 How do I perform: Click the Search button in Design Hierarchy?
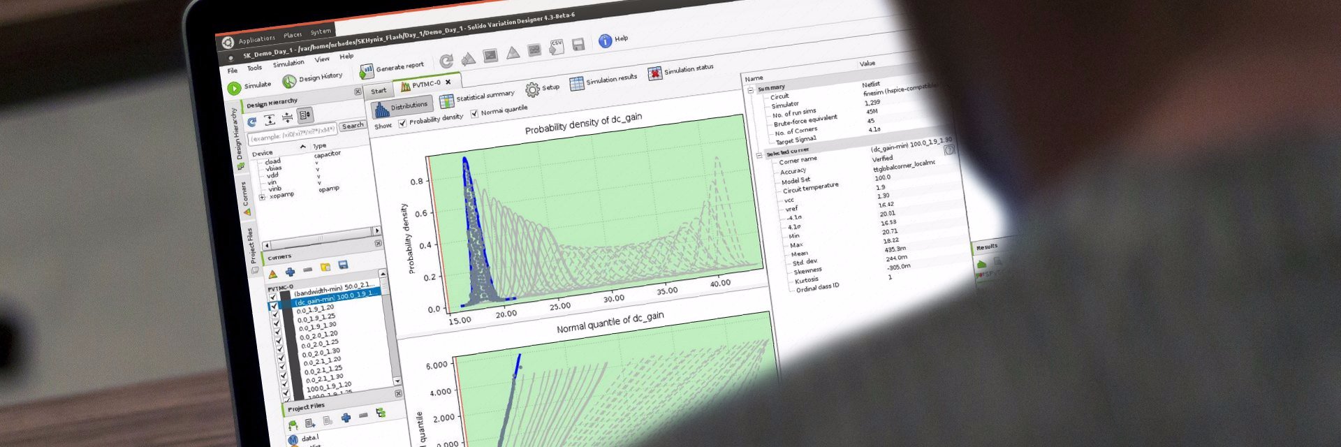coord(353,126)
